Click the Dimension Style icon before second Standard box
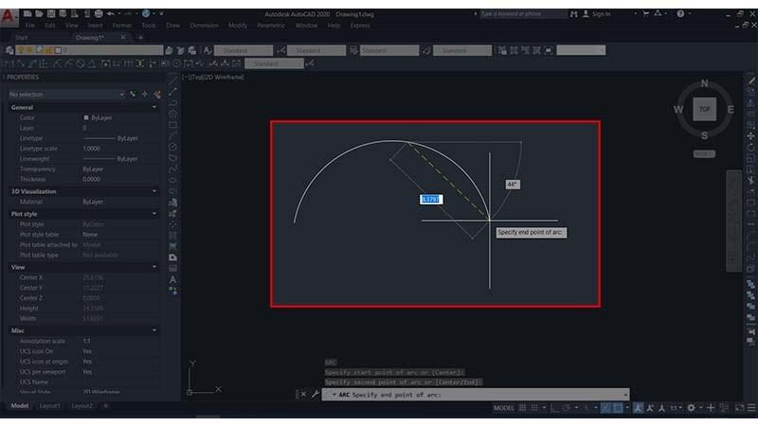The width and height of the screenshot is (758, 426). pyautogui.click(x=281, y=50)
